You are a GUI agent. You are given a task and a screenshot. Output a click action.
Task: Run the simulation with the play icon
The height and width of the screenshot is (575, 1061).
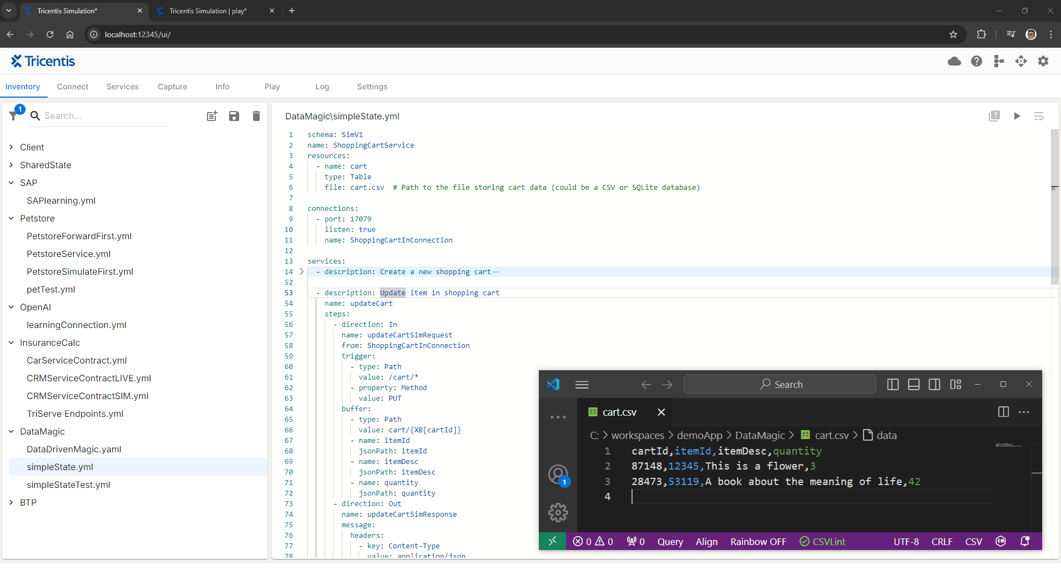click(x=1017, y=116)
